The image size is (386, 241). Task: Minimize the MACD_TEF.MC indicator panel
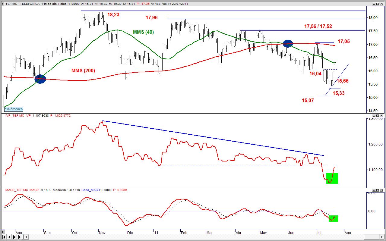tap(374, 190)
